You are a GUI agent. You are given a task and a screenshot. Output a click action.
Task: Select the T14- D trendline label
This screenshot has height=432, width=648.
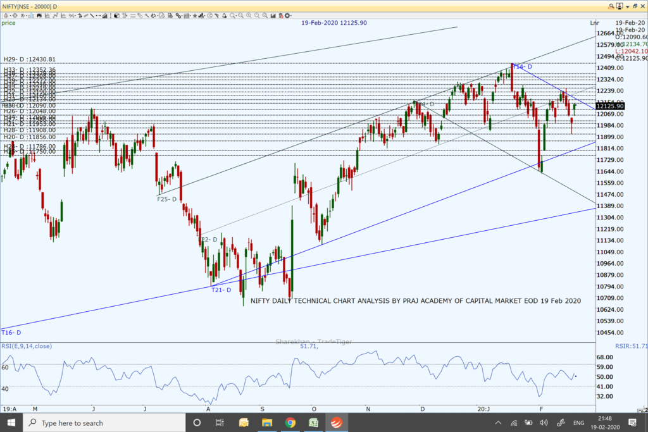(522, 66)
